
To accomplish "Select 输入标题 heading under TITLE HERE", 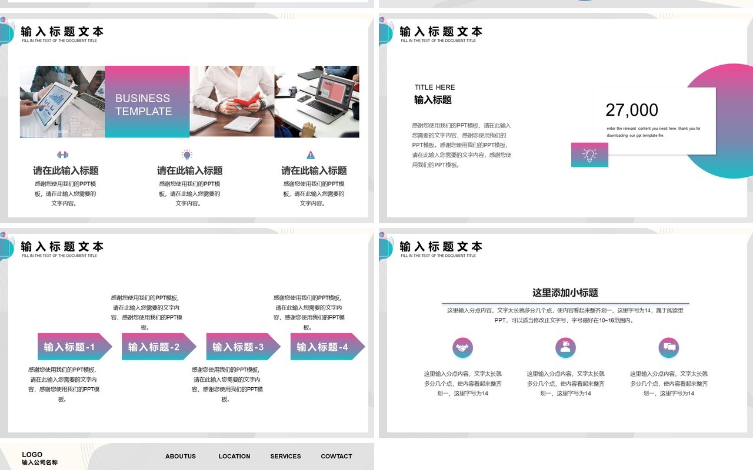I will (x=433, y=100).
